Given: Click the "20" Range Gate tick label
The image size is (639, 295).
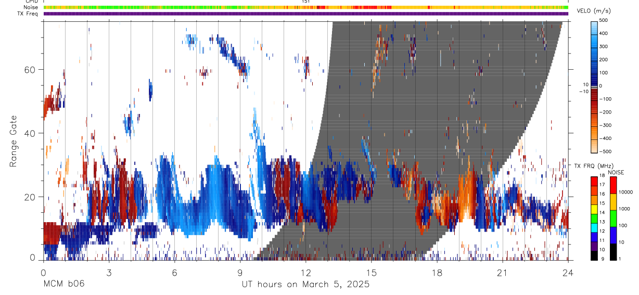Looking at the screenshot, I should tap(30, 197).
